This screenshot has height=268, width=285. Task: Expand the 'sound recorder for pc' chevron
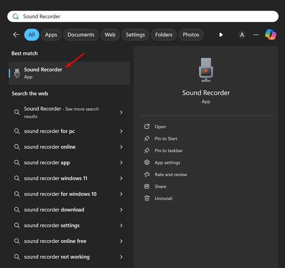[x=121, y=131]
